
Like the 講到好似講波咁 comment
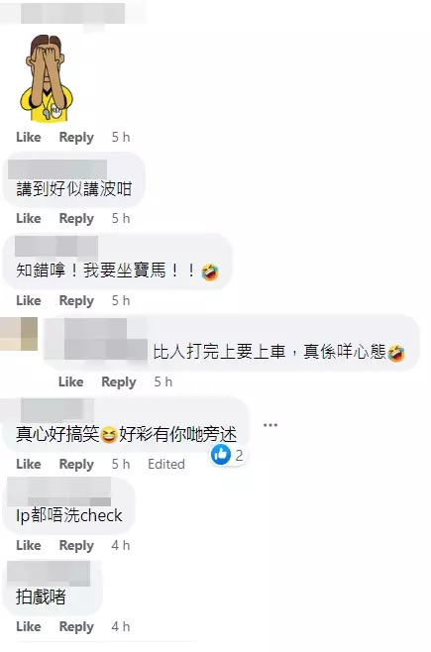pos(29,218)
